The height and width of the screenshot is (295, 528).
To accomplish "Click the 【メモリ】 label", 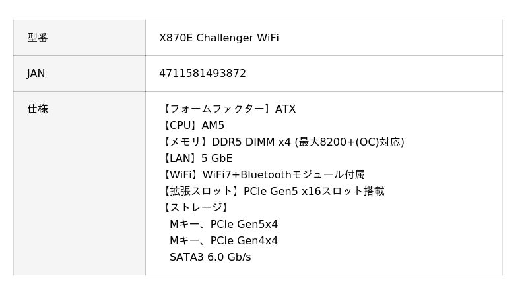I will [185, 142].
